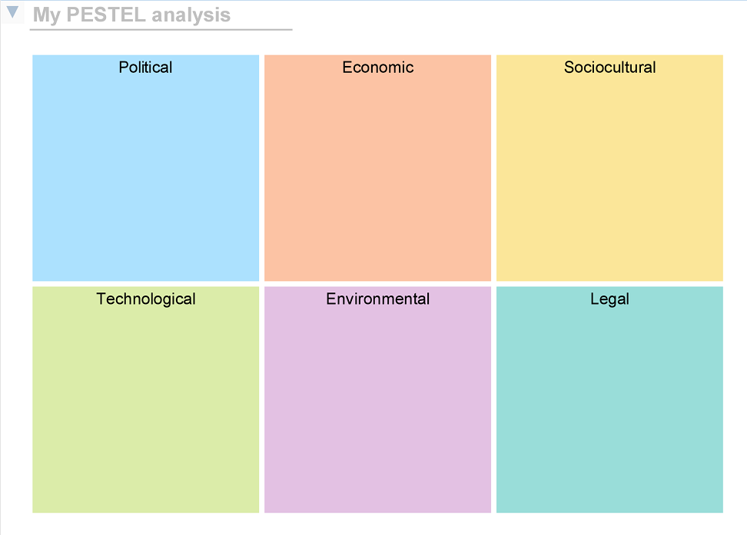
Task: Click the My PESTEL analysis title text
Action: tap(131, 15)
